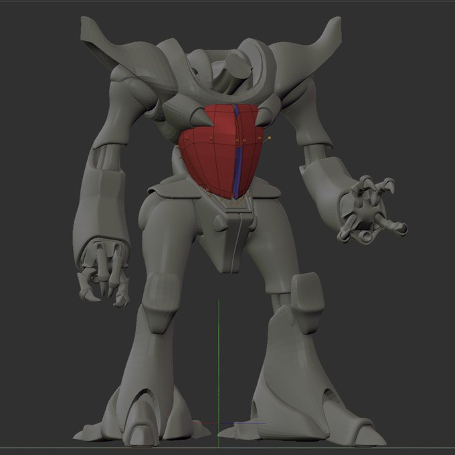Select the long blue strip on the chest
455x455 pixels.
point(239,173)
